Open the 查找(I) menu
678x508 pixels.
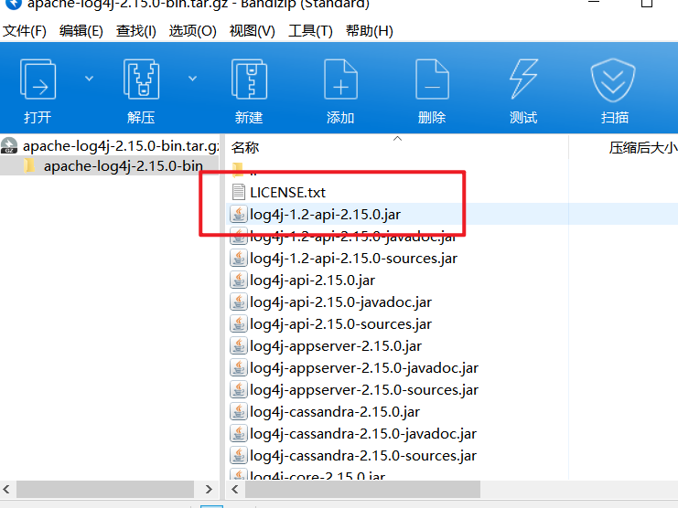[135, 31]
